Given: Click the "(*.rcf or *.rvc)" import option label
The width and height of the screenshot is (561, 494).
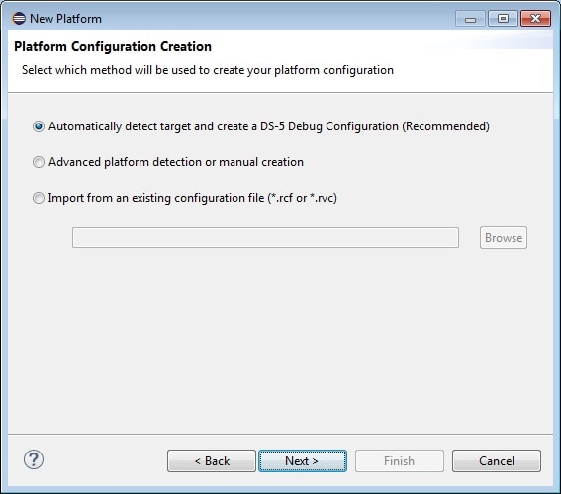Looking at the screenshot, I should click(x=303, y=198).
